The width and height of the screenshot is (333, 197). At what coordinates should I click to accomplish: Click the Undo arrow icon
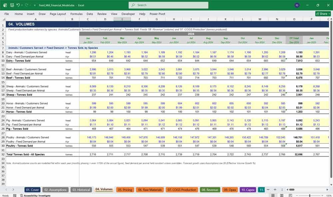pyautogui.click(x=18, y=5)
